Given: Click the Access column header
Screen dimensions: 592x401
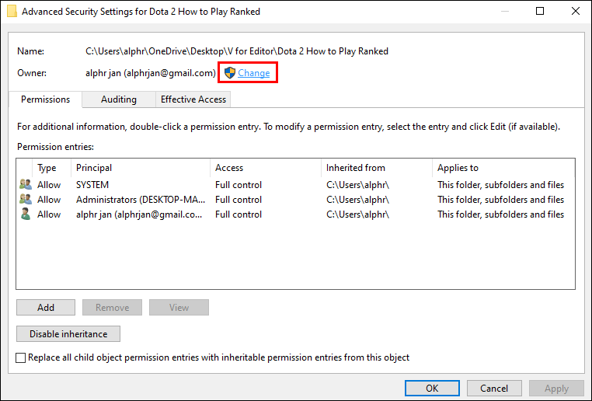Looking at the screenshot, I should click(x=229, y=168).
